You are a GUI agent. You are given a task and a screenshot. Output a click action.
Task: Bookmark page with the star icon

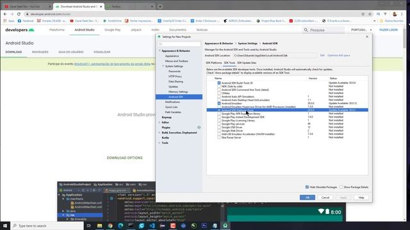370,14
